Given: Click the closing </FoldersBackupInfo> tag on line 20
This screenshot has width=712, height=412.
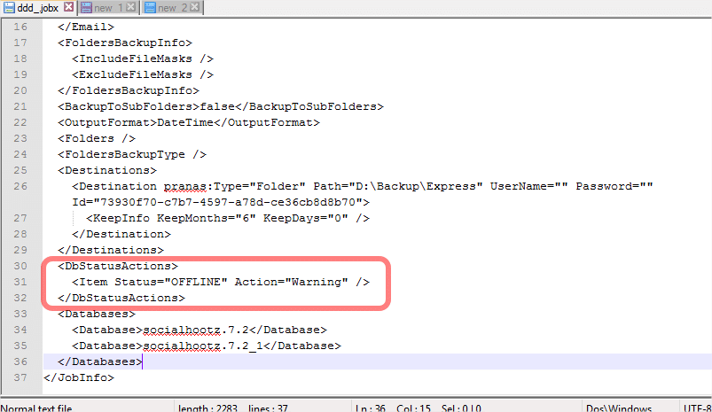Looking at the screenshot, I should pos(129,90).
